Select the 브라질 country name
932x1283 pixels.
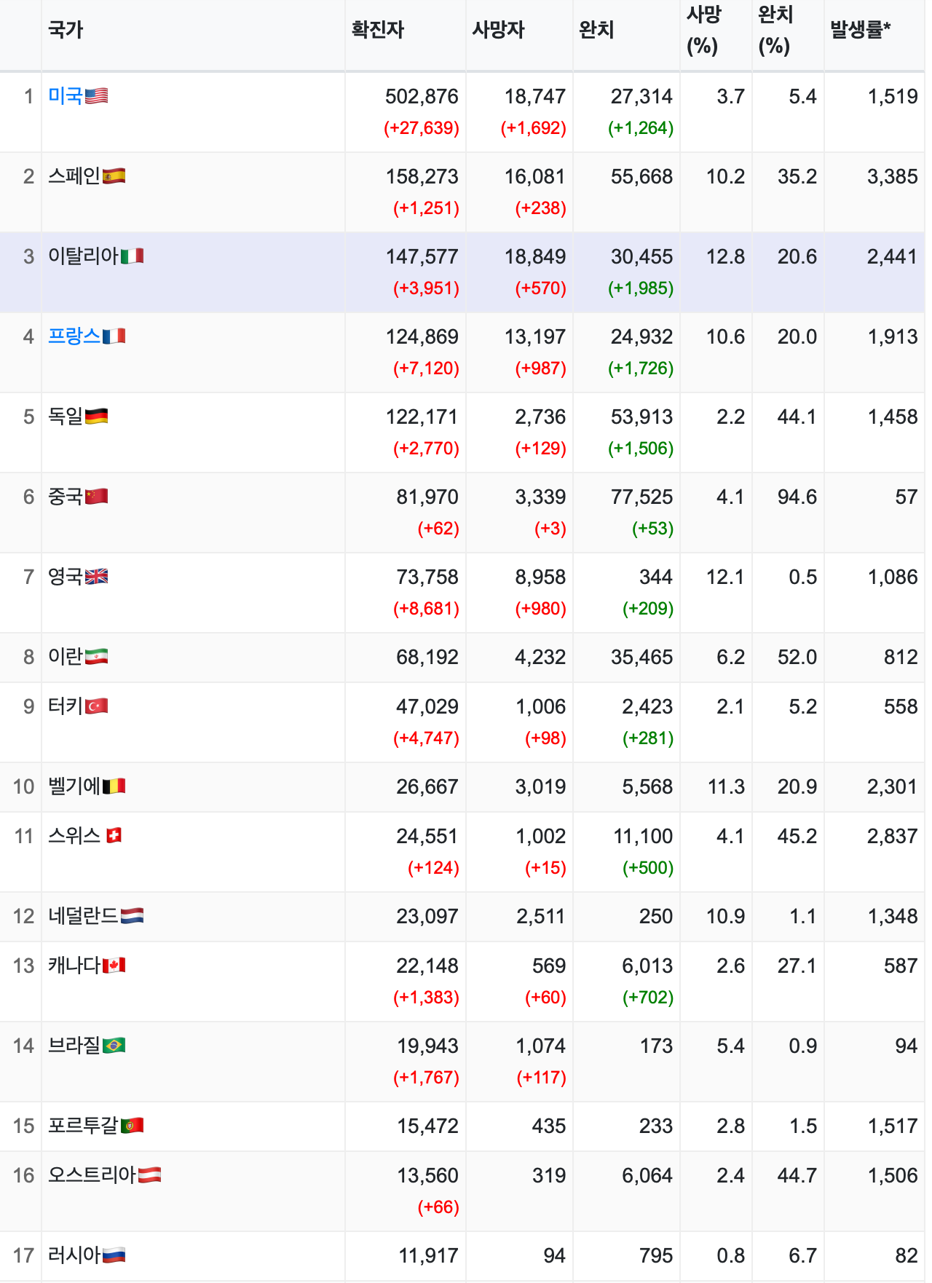[74, 1046]
